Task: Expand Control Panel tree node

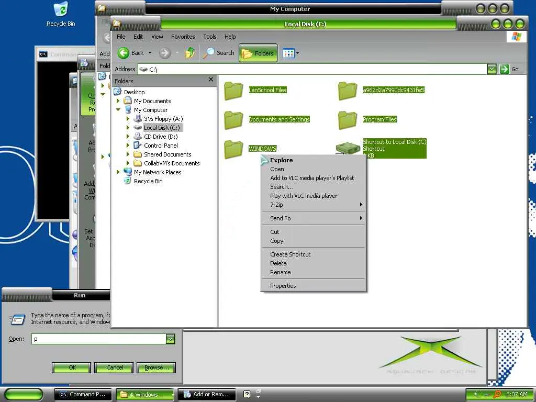Action: [x=128, y=146]
